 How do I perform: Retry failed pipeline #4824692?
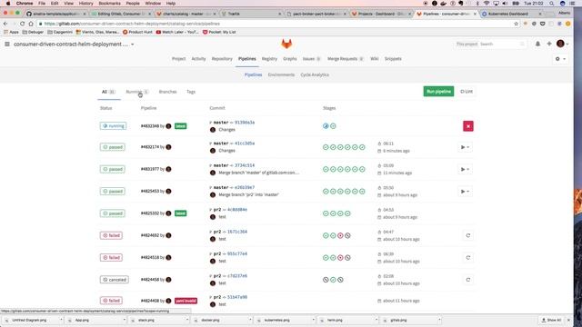pos(468,235)
